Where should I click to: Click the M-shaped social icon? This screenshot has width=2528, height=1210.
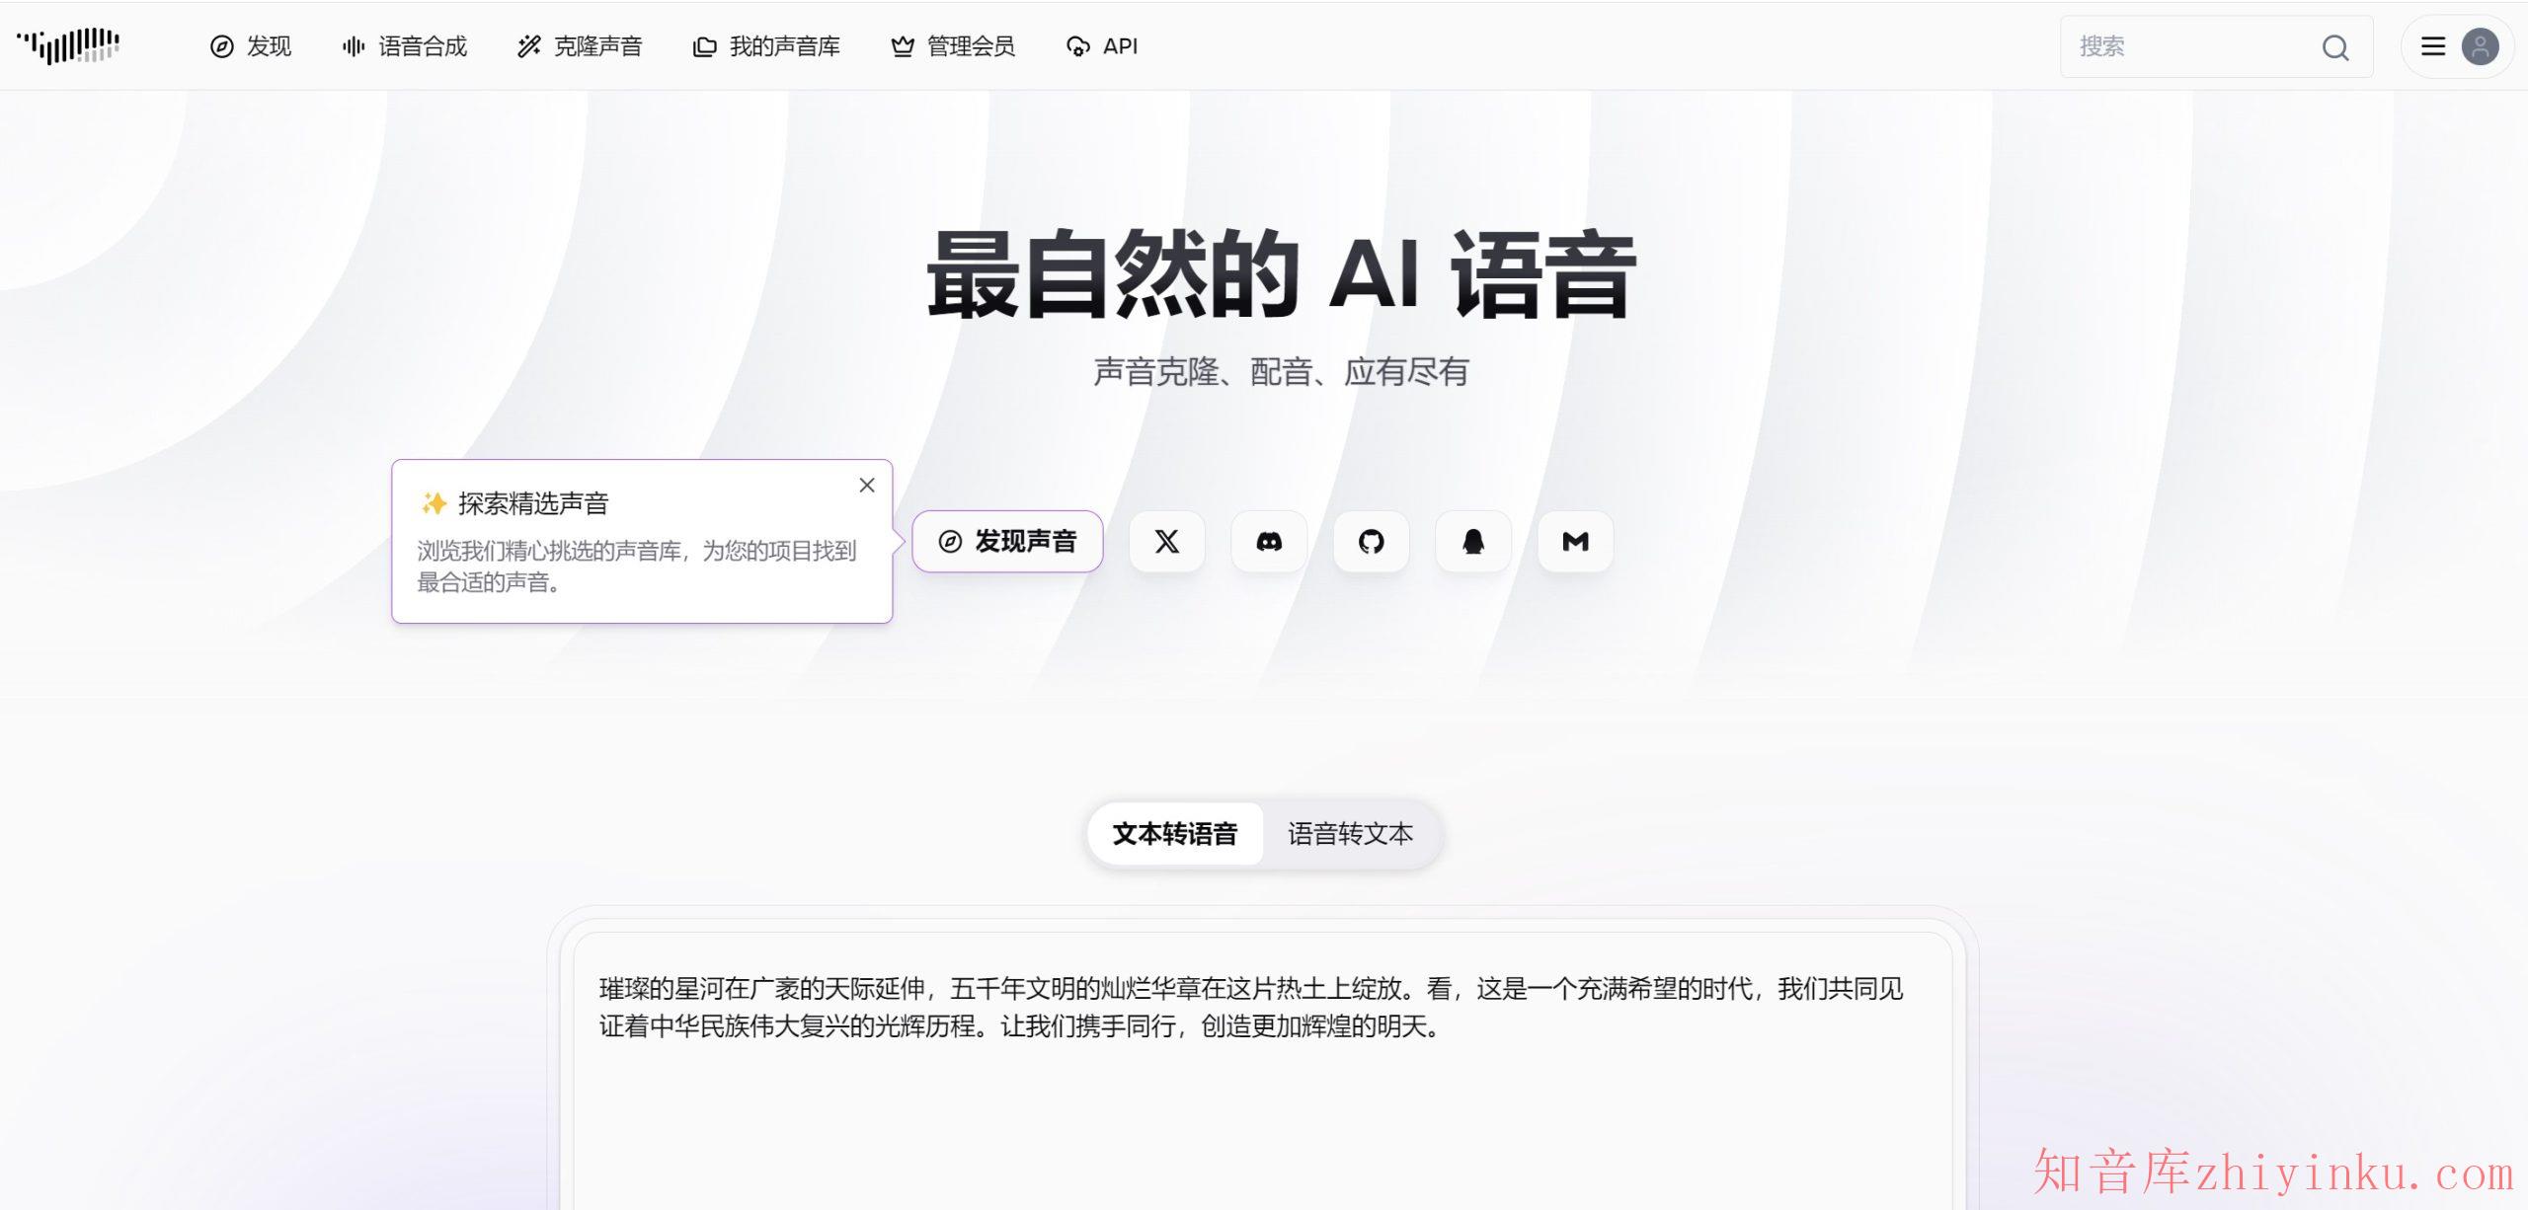click(1575, 541)
